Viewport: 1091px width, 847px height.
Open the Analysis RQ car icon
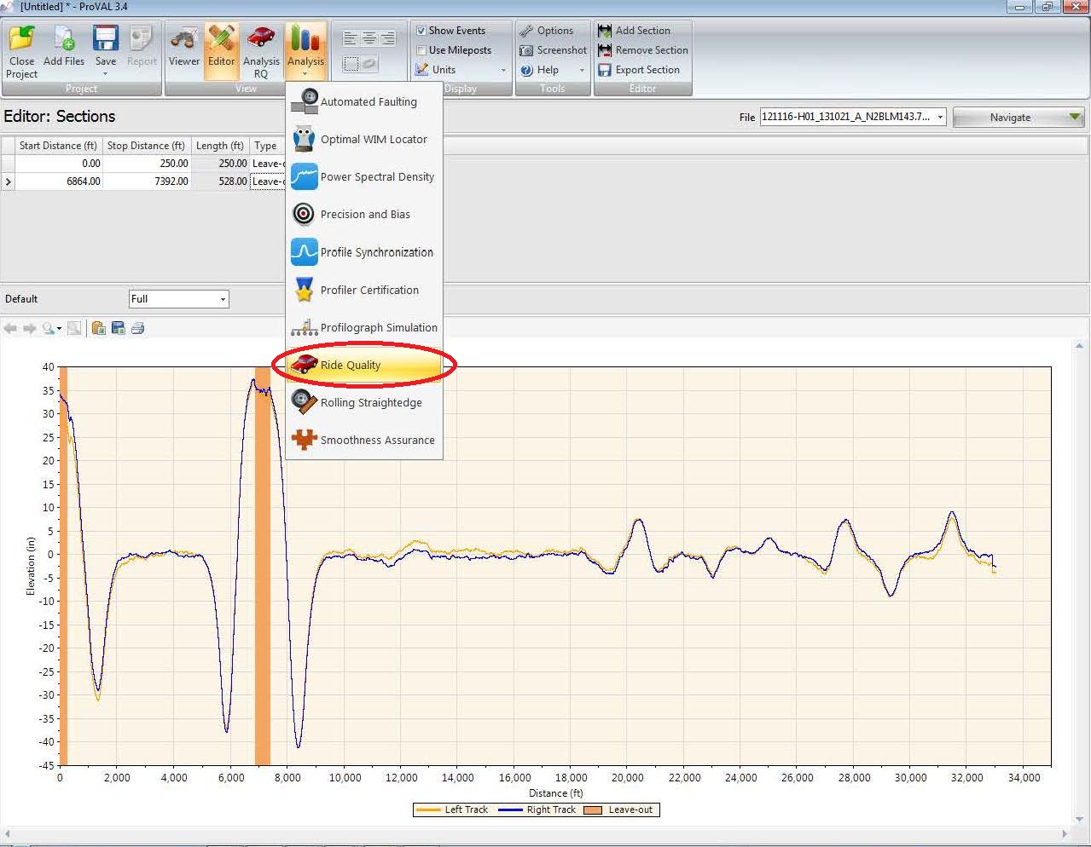pyautogui.click(x=261, y=38)
